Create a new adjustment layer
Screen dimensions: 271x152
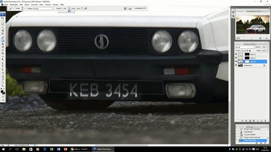(254, 121)
